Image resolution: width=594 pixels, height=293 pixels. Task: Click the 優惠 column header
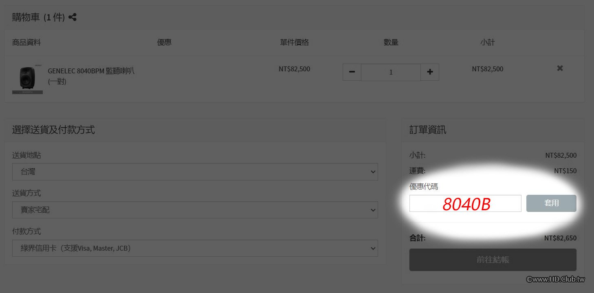(x=165, y=42)
